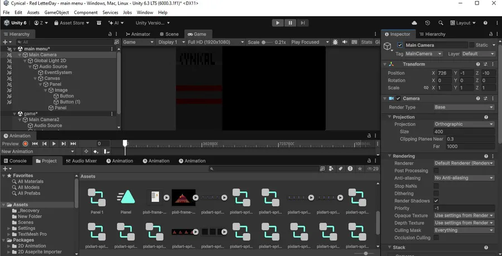This screenshot has height=256, width=502.
Task: Toggle the Camera component enabled checkbox
Action: pyautogui.click(x=398, y=99)
